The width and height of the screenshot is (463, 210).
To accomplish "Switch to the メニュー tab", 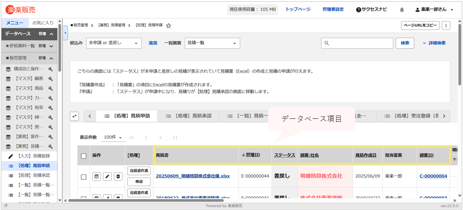I will point(15,23).
